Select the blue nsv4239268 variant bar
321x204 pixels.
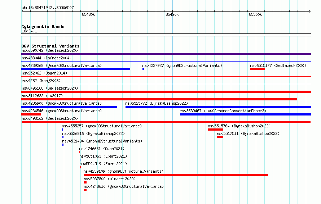click(76, 69)
